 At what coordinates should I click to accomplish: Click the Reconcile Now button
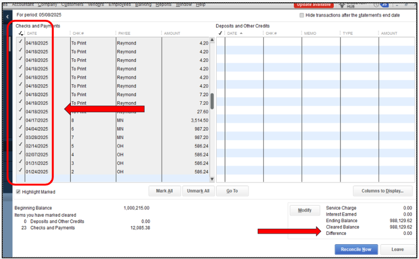[x=356, y=250]
